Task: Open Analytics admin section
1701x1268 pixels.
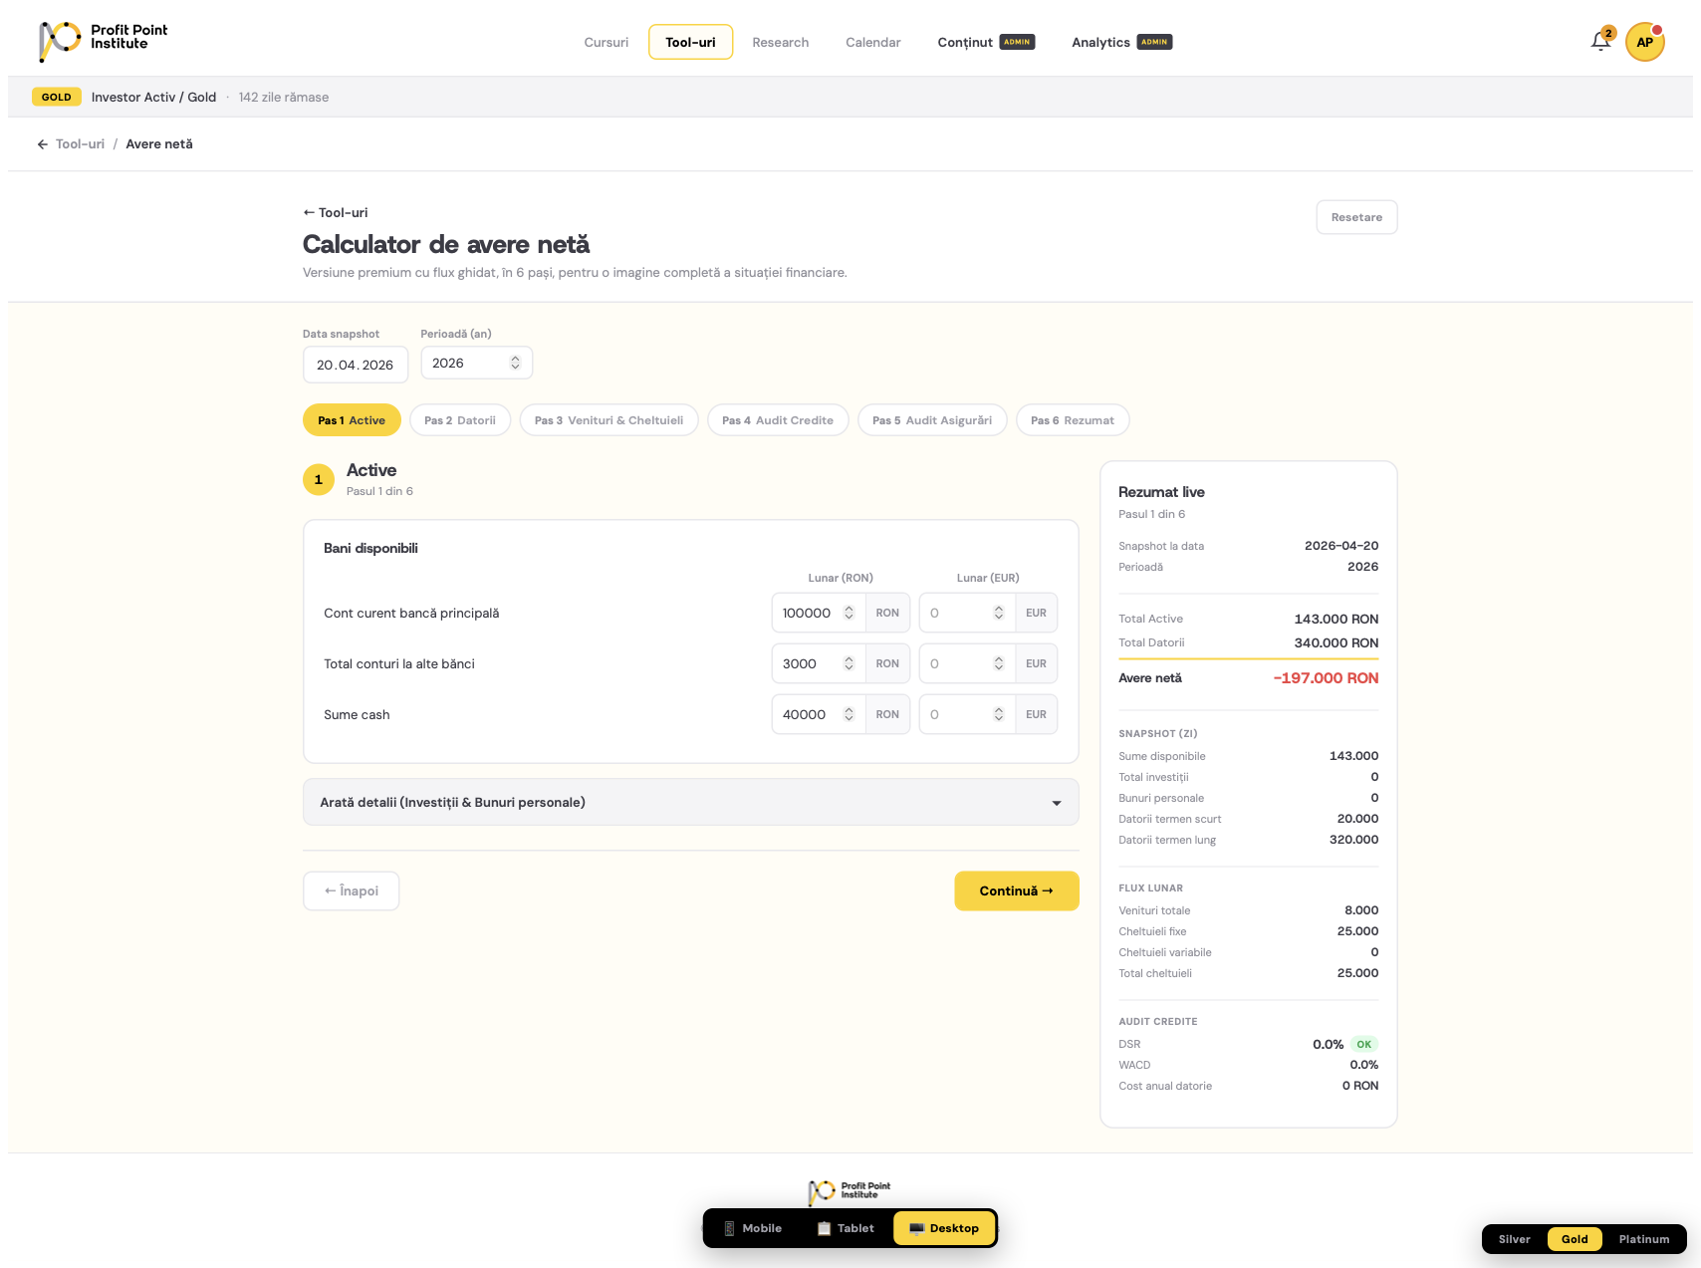Action: click(x=1121, y=42)
